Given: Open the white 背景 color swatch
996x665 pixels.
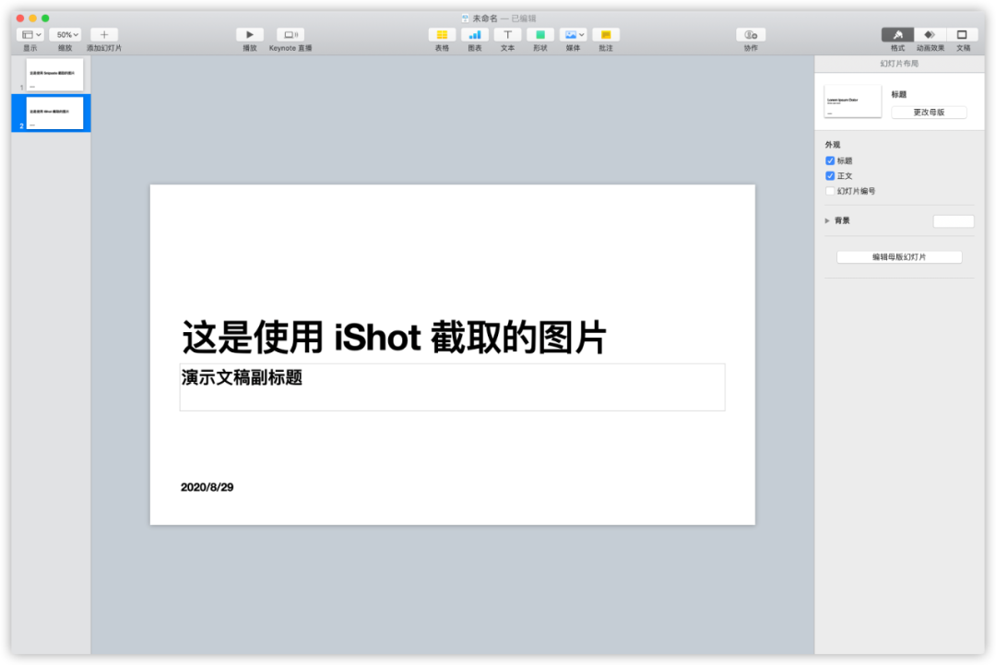Looking at the screenshot, I should [x=953, y=221].
